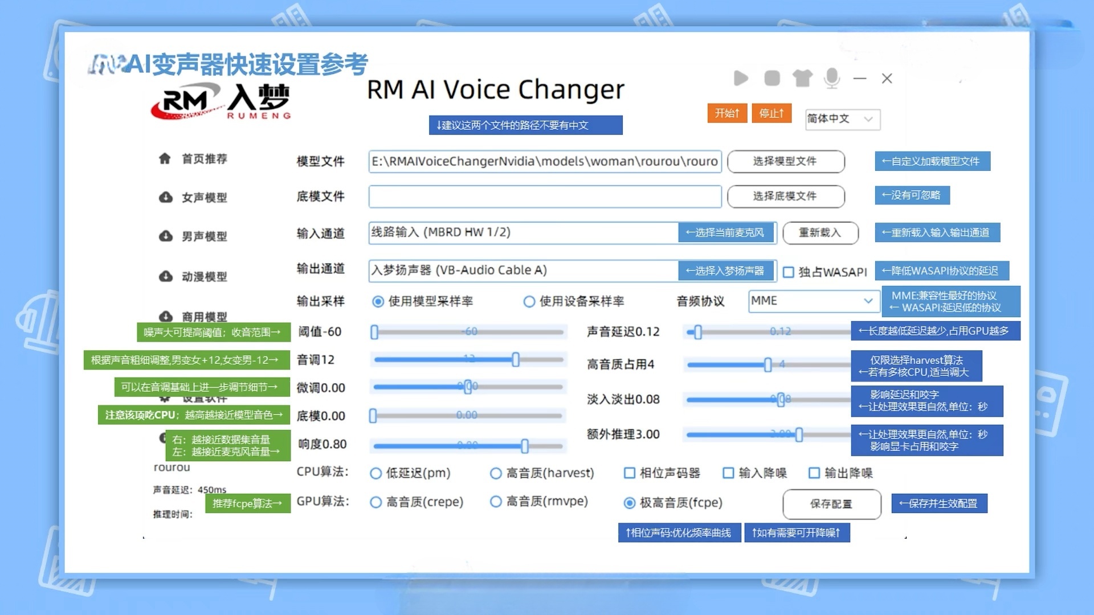Click the download icon beside 男声模型
Viewport: 1094px width, 615px height.
tap(165, 236)
